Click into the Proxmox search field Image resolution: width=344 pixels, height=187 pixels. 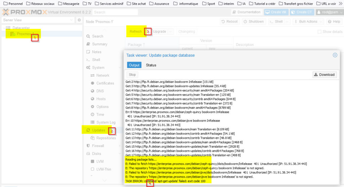coord(115,12)
